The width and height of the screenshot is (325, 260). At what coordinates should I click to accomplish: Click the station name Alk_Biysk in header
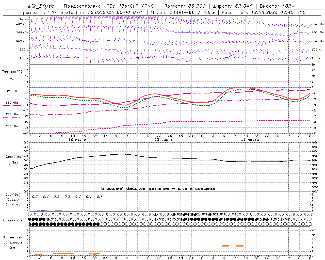click(41, 6)
